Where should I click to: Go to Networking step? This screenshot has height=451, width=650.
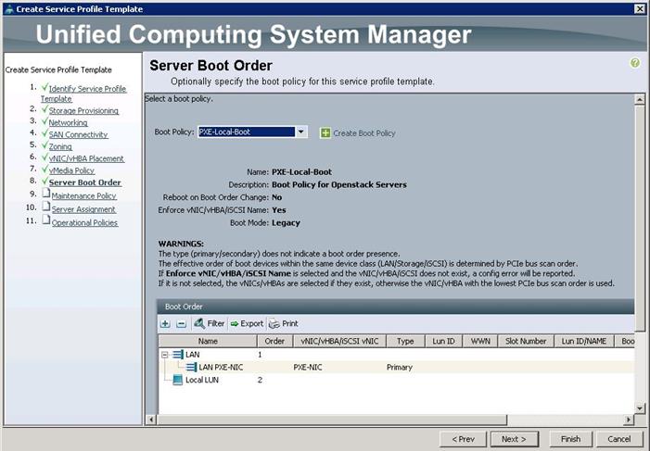[x=68, y=122]
